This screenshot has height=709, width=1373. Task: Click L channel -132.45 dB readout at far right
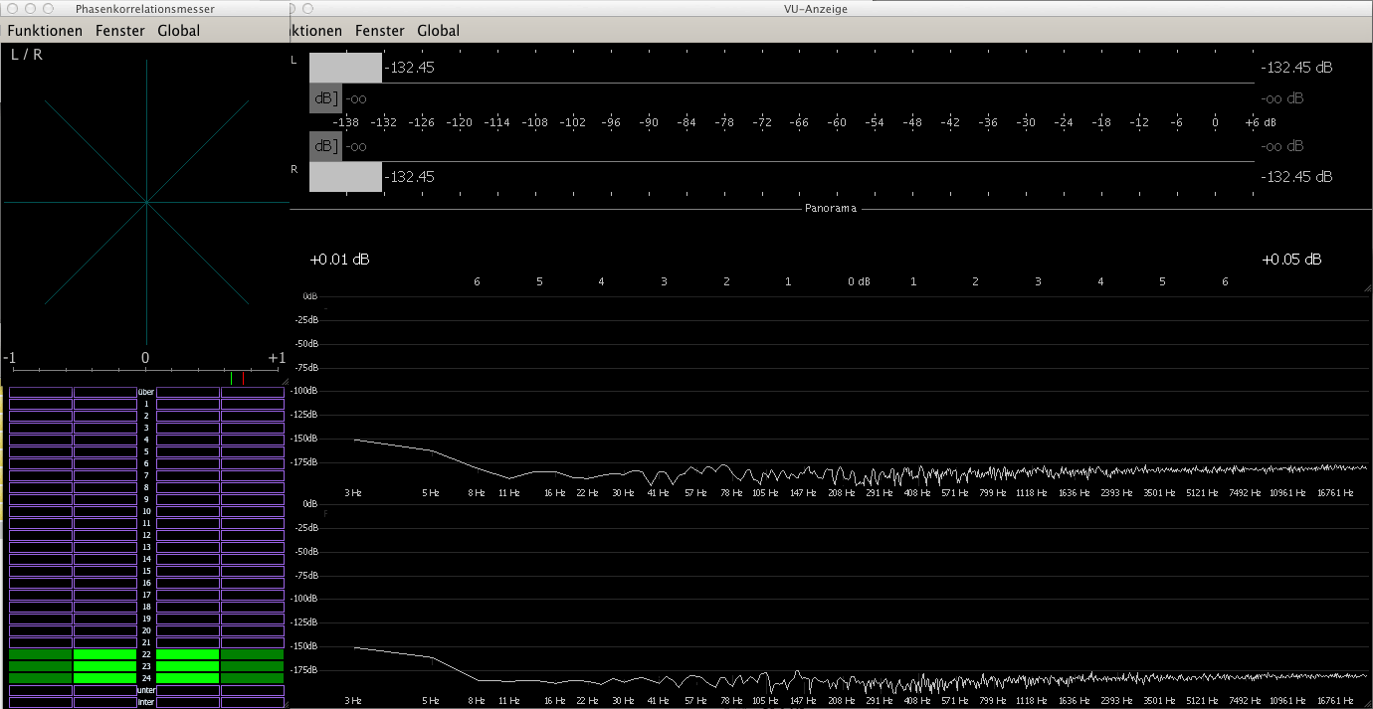coord(1296,68)
